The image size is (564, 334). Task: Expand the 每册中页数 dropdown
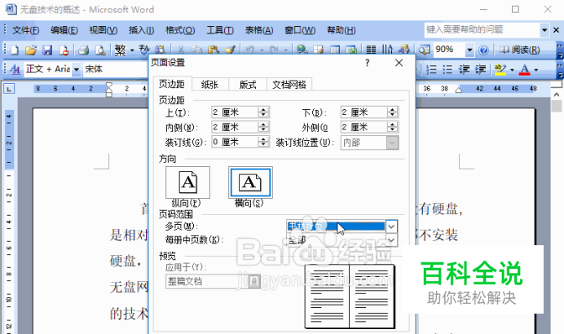pos(391,240)
